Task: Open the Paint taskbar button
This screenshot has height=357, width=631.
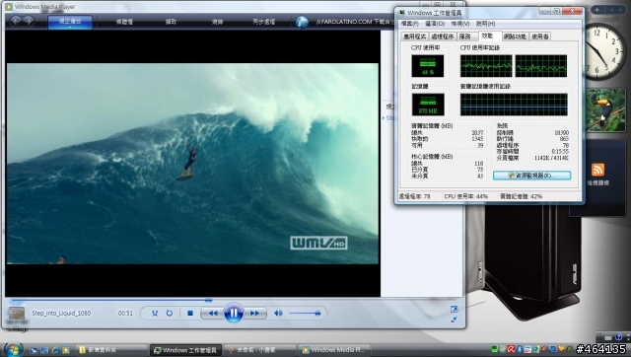Action: coord(259,350)
